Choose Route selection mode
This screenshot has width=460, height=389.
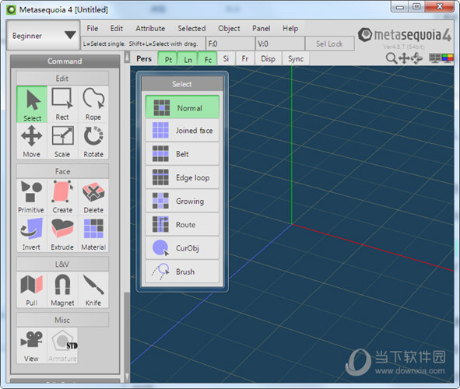click(x=182, y=225)
